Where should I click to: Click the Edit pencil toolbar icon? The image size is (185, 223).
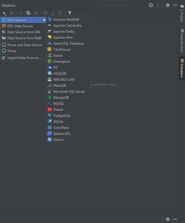tap(53, 13)
